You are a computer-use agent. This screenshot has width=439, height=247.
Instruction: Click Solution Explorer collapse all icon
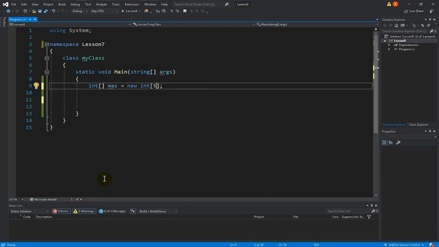(423, 25)
